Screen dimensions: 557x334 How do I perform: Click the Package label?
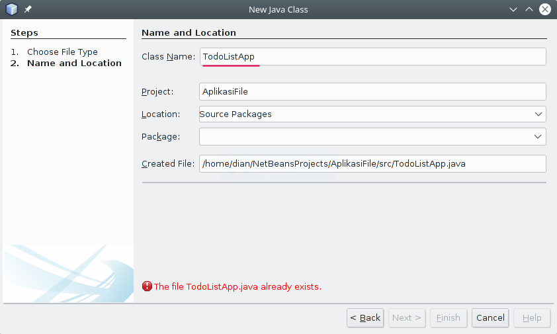point(161,137)
